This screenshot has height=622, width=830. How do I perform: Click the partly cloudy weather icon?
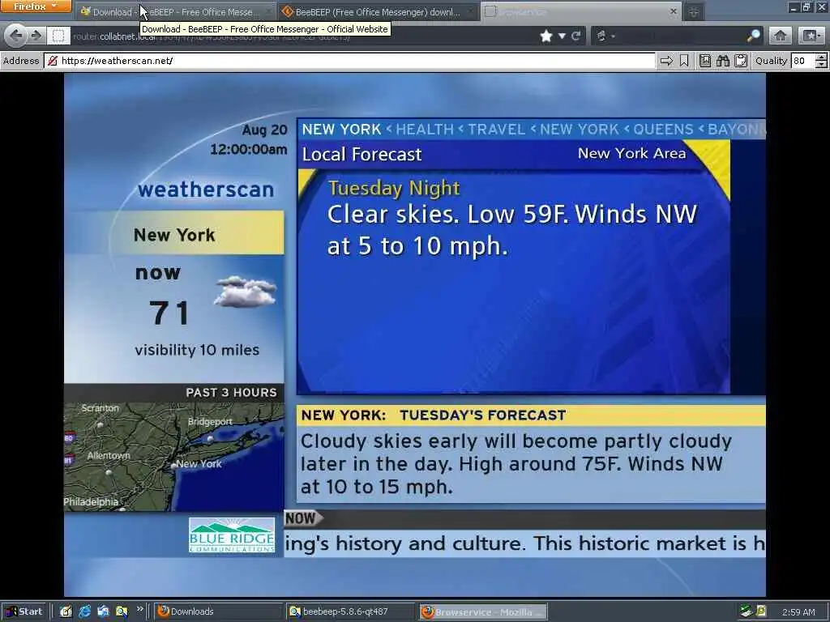[245, 292]
